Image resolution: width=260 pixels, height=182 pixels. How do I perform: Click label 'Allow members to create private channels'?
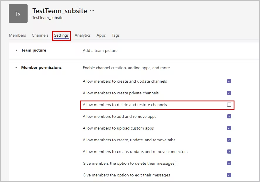click(x=121, y=93)
